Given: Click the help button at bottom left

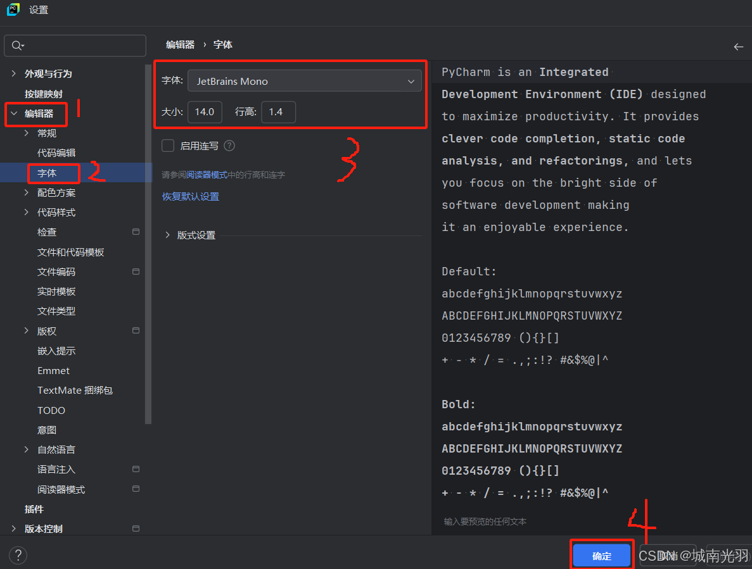Looking at the screenshot, I should click(x=18, y=555).
